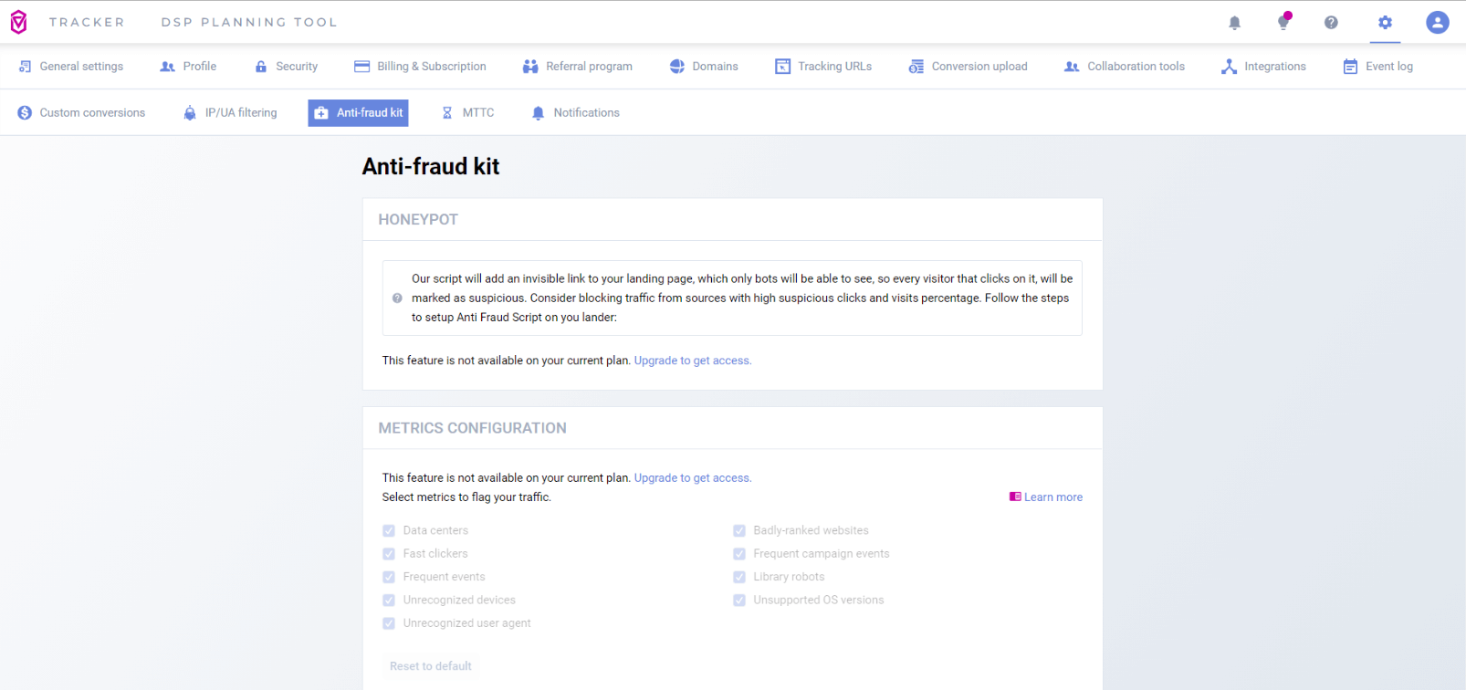1466x690 pixels.
Task: Click the Anti-fraud kit page heading
Action: pos(431,166)
